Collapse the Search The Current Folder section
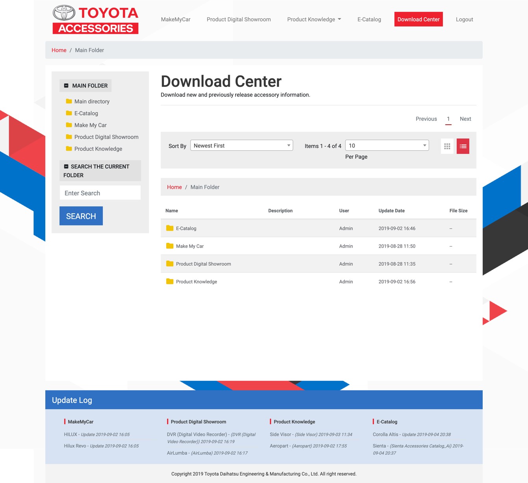The height and width of the screenshot is (483, 528). pyautogui.click(x=66, y=166)
